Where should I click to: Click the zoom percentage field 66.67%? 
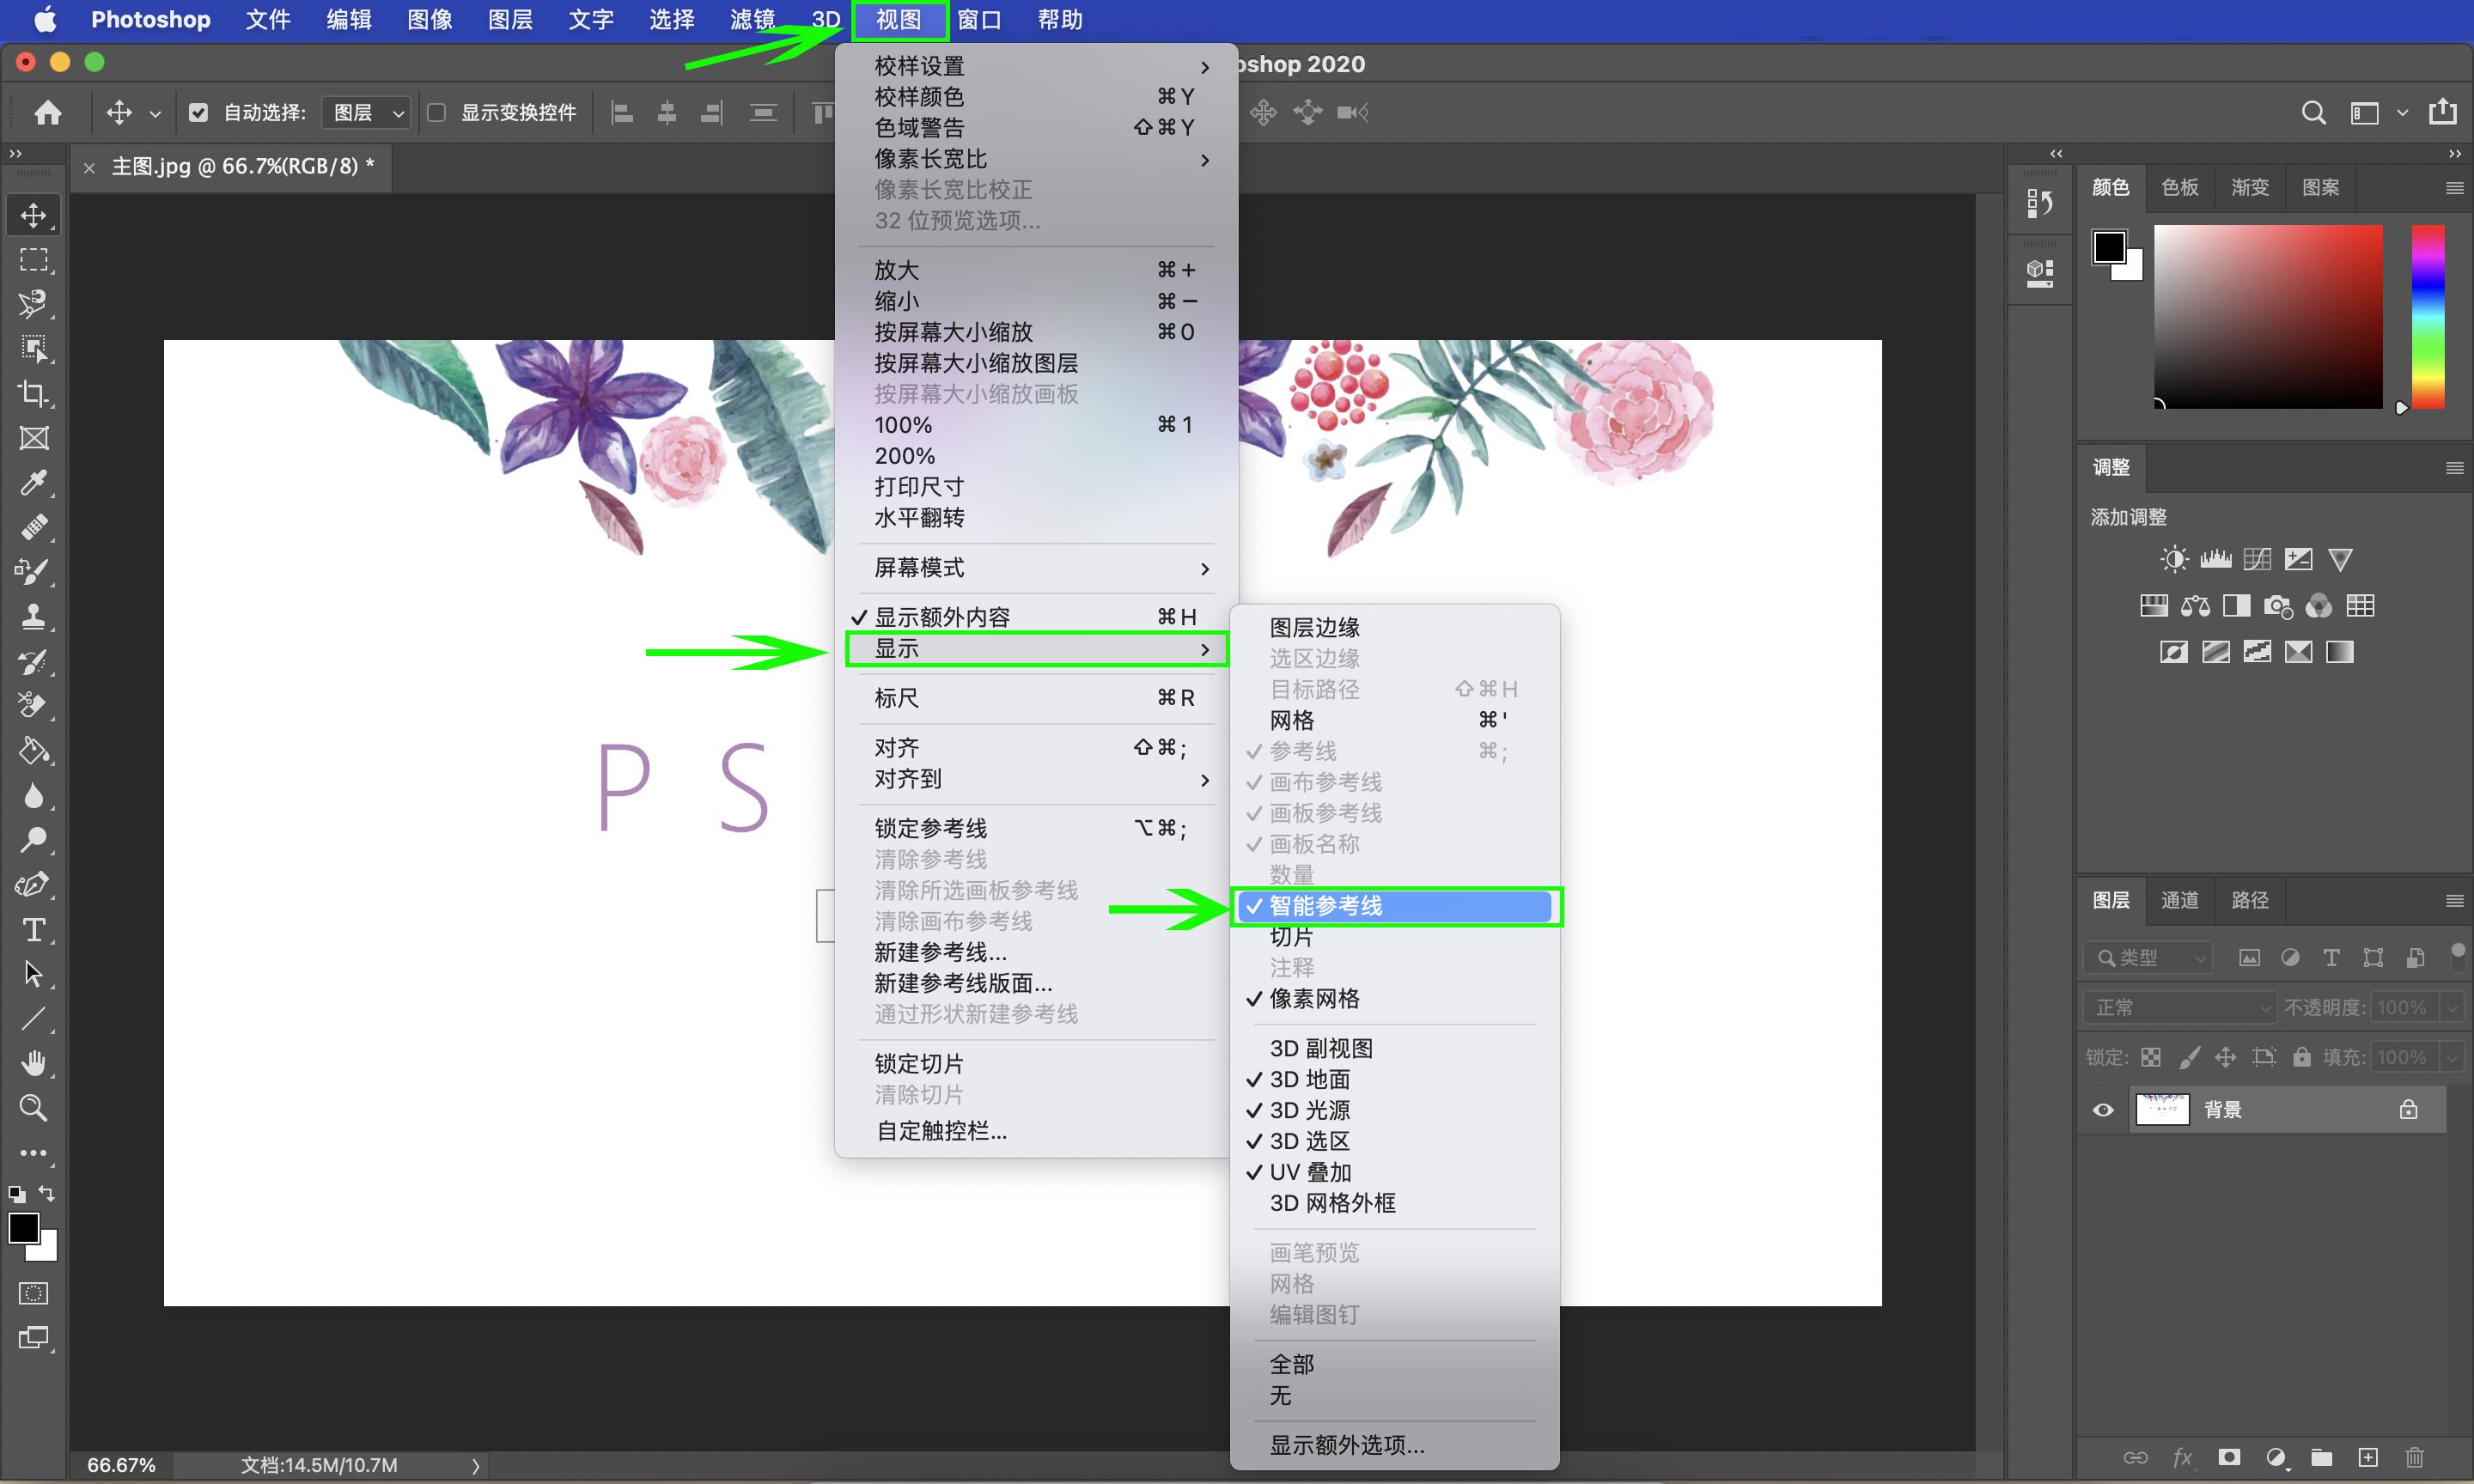[x=121, y=1466]
